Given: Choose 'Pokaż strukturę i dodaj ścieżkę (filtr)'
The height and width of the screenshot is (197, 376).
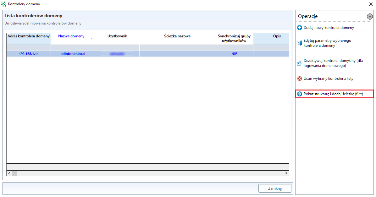Looking at the screenshot, I should (x=333, y=94).
